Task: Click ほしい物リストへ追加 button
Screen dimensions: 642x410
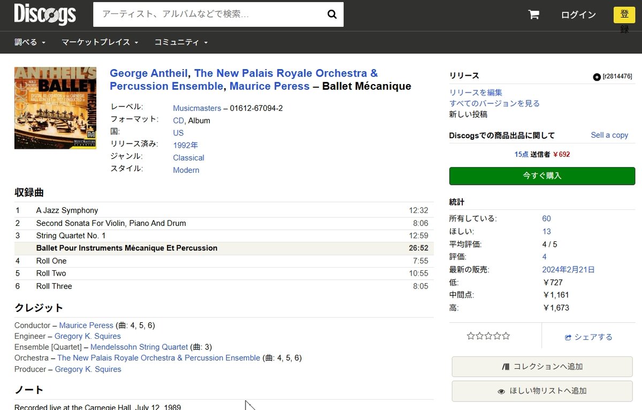Action: click(542, 391)
